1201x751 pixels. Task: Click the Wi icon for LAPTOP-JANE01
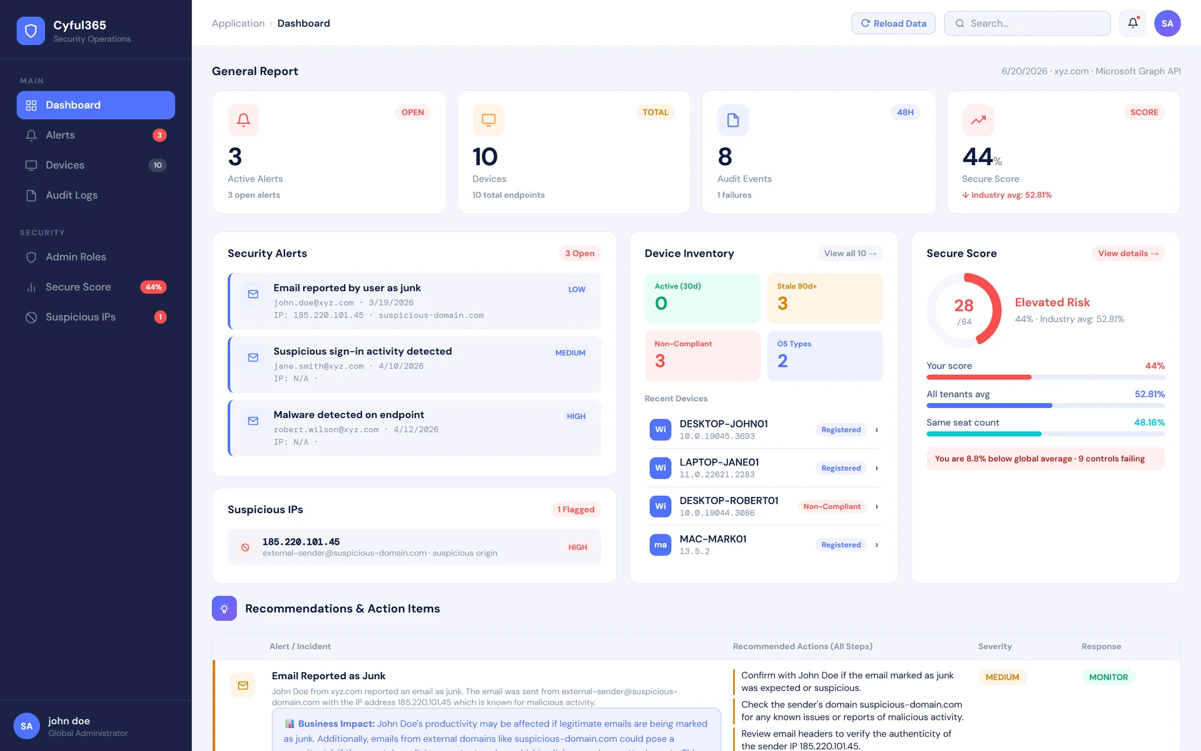[661, 467]
